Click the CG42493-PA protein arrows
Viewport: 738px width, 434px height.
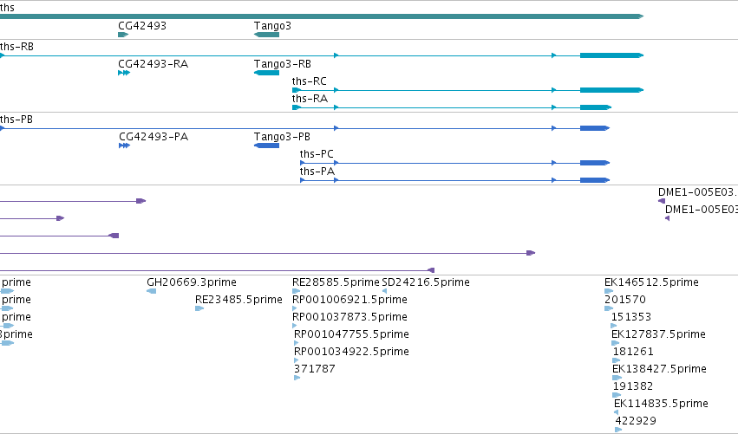coord(124,146)
